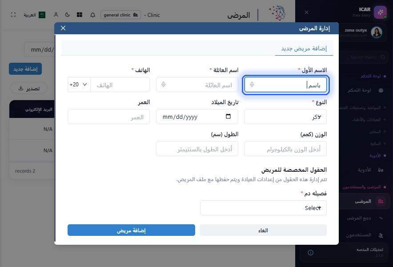Focus the العمر age field
The width and height of the screenshot is (393, 267).
click(108, 117)
